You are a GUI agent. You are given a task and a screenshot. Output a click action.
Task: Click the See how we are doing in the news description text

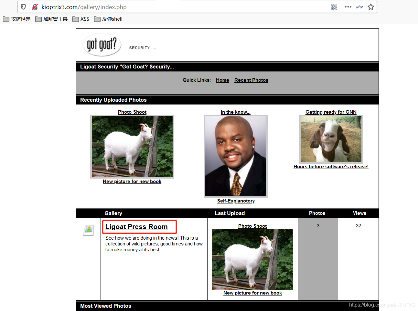pos(154,244)
